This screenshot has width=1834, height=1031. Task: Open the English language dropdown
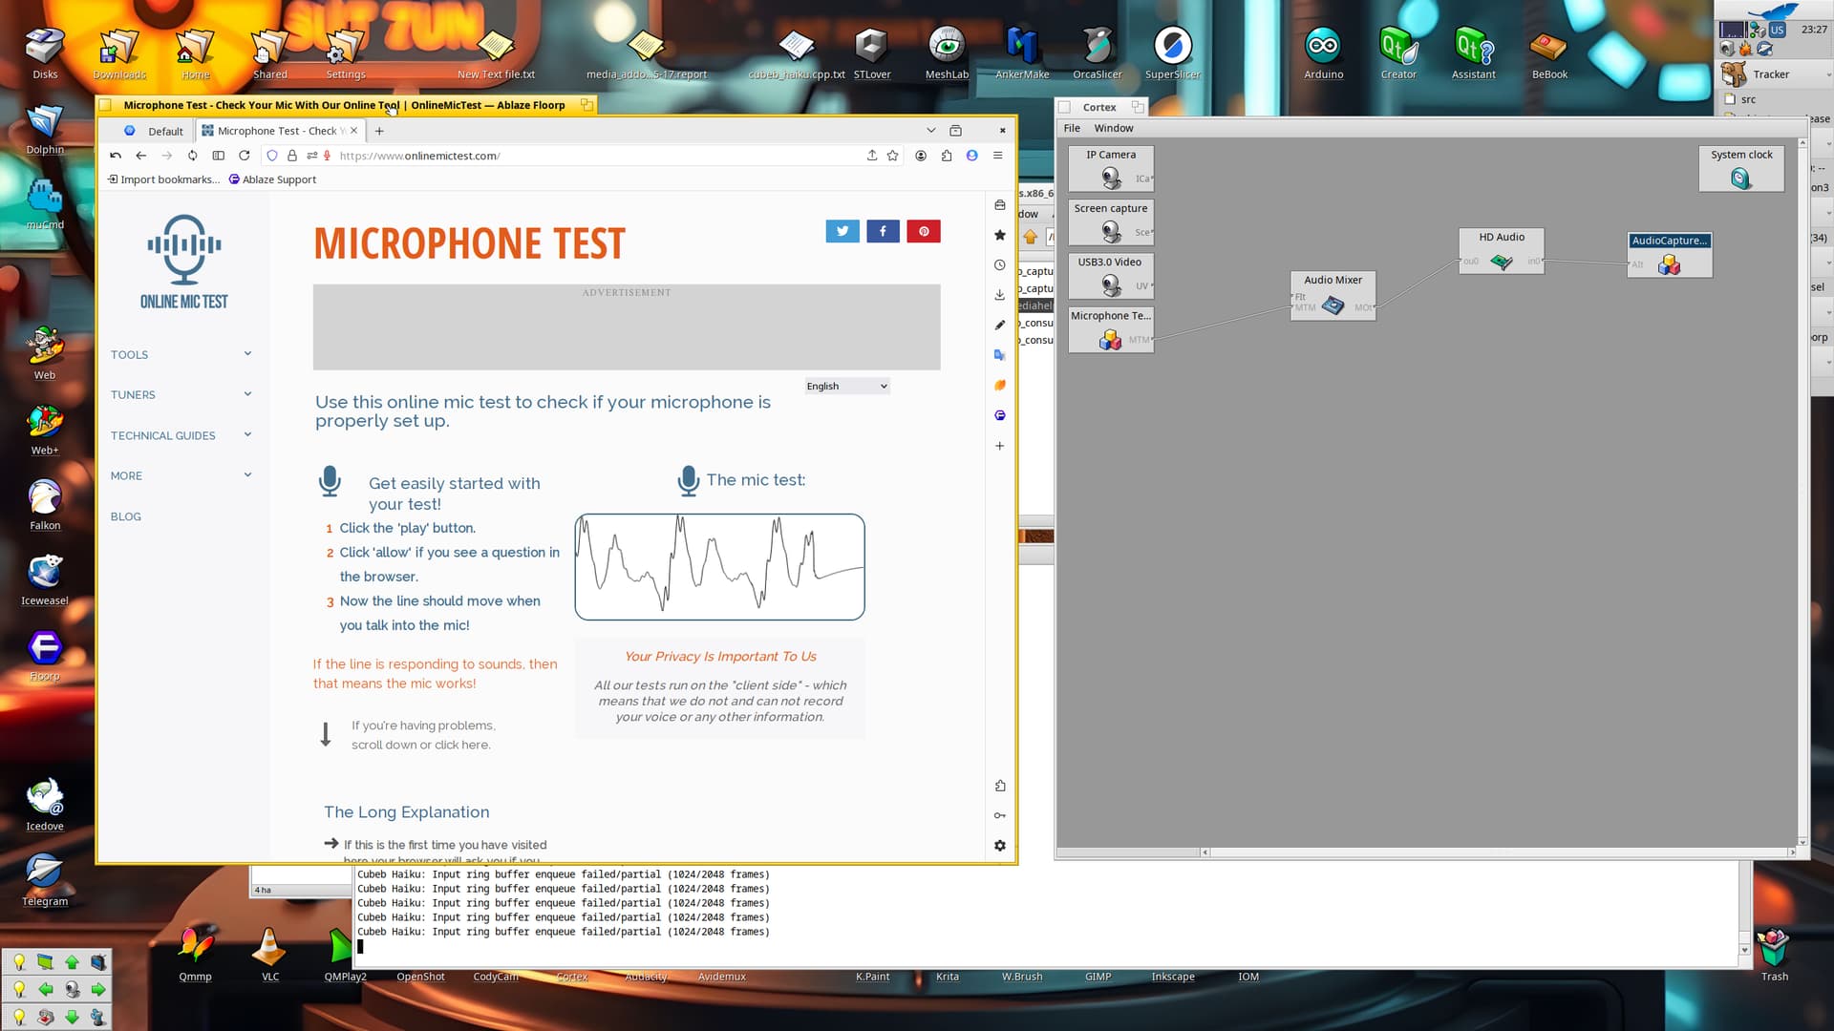(846, 387)
